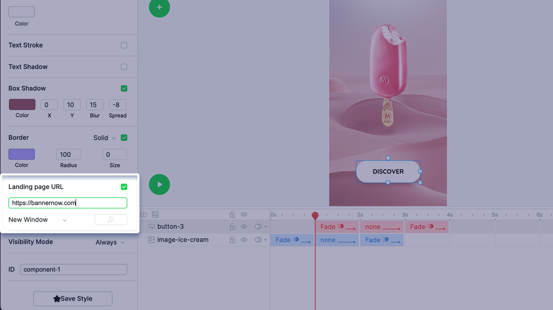This screenshot has height=310, width=553.
Task: Select image-ice-cream none animation block
Action: [337, 240]
